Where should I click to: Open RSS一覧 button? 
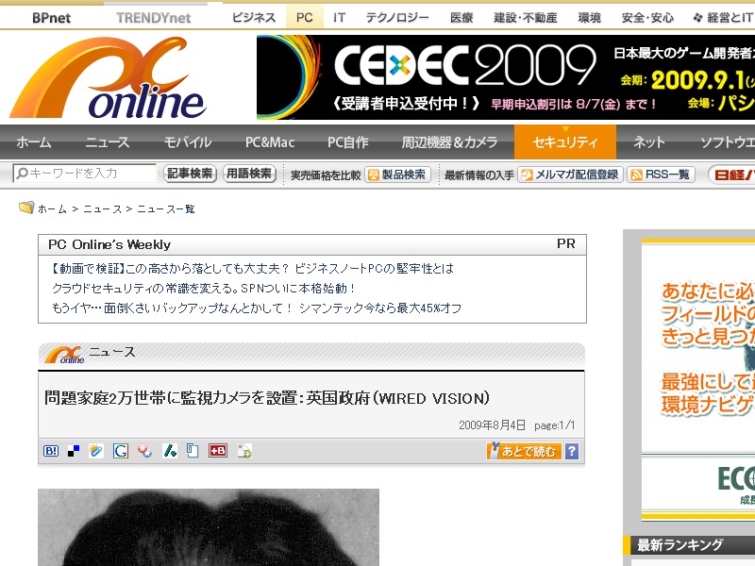[661, 175]
